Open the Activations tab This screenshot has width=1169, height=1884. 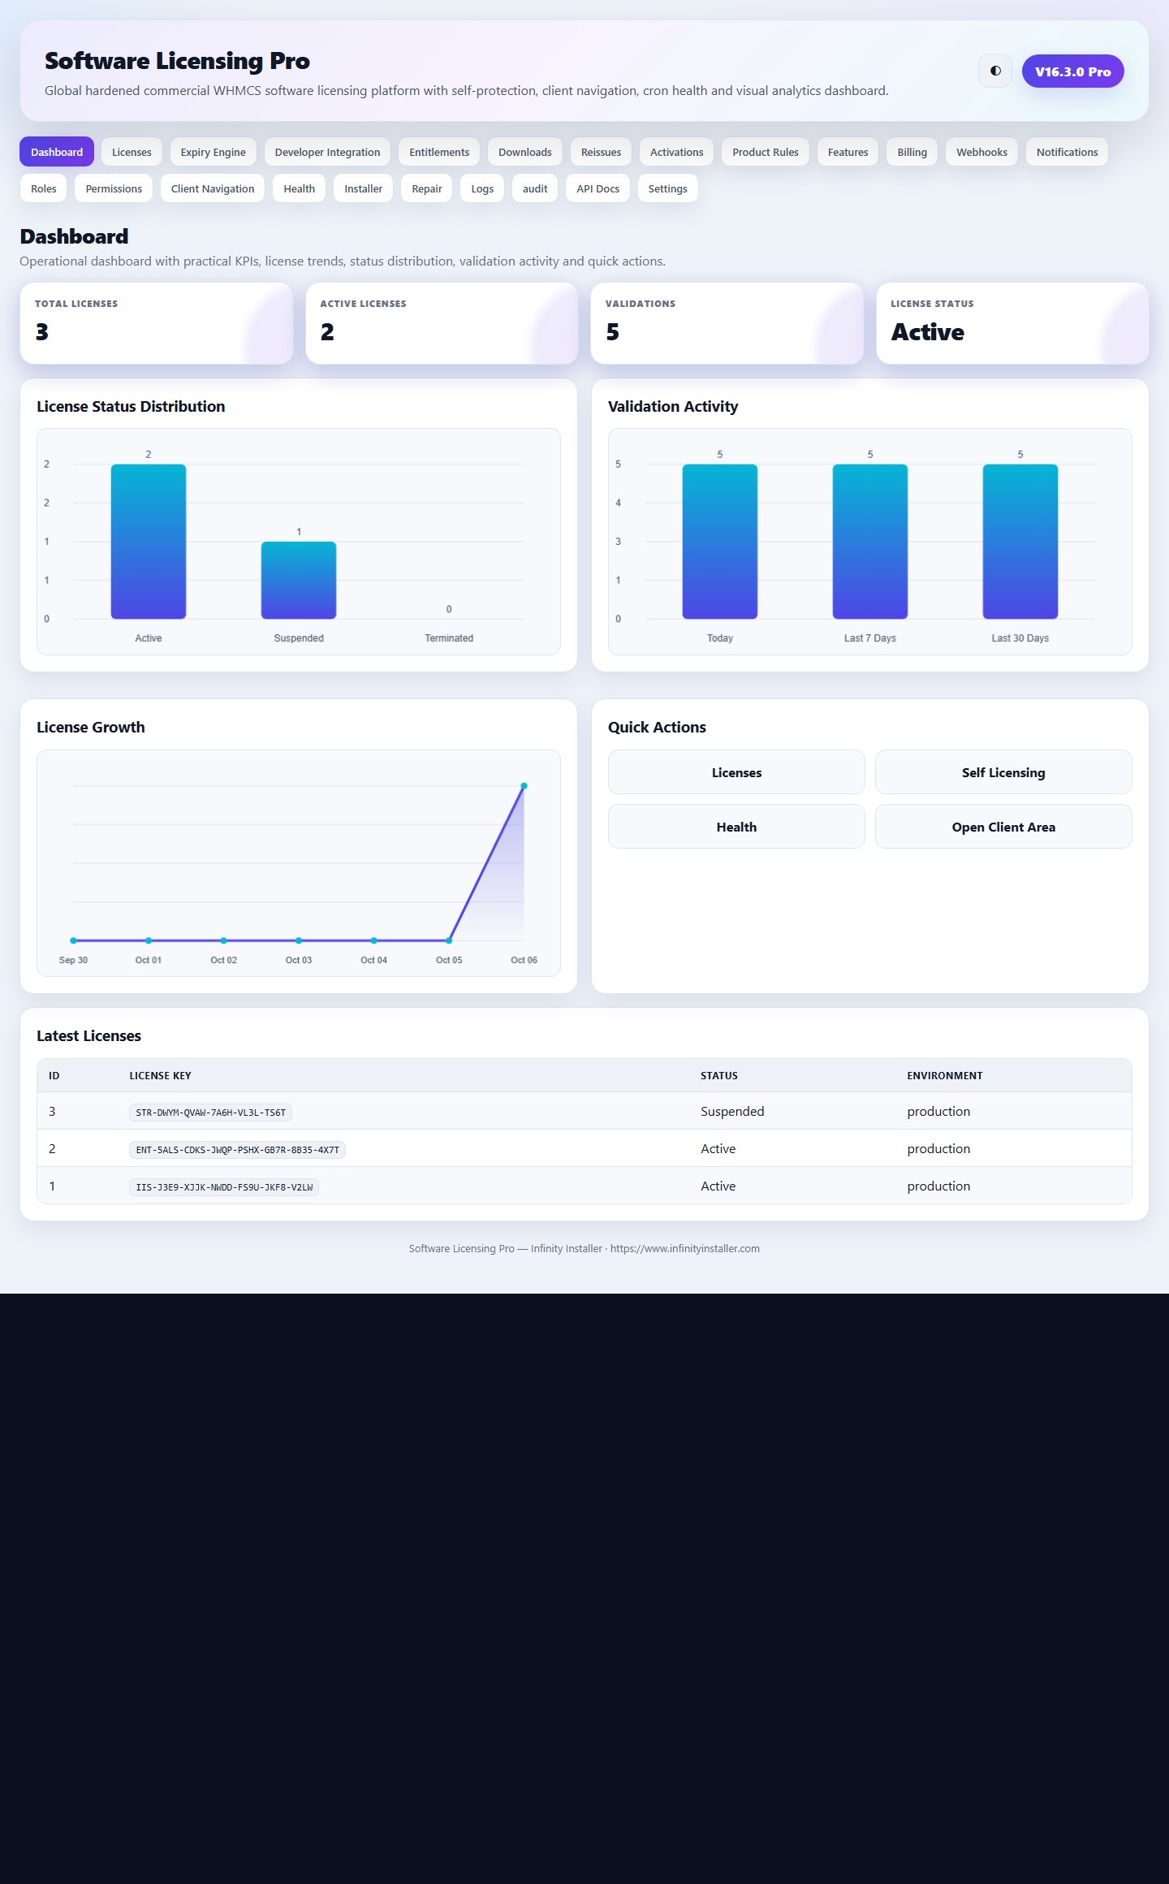[x=677, y=152]
